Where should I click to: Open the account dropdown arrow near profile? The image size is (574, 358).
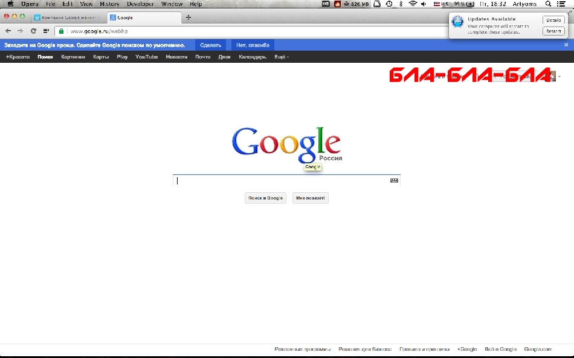559,77
